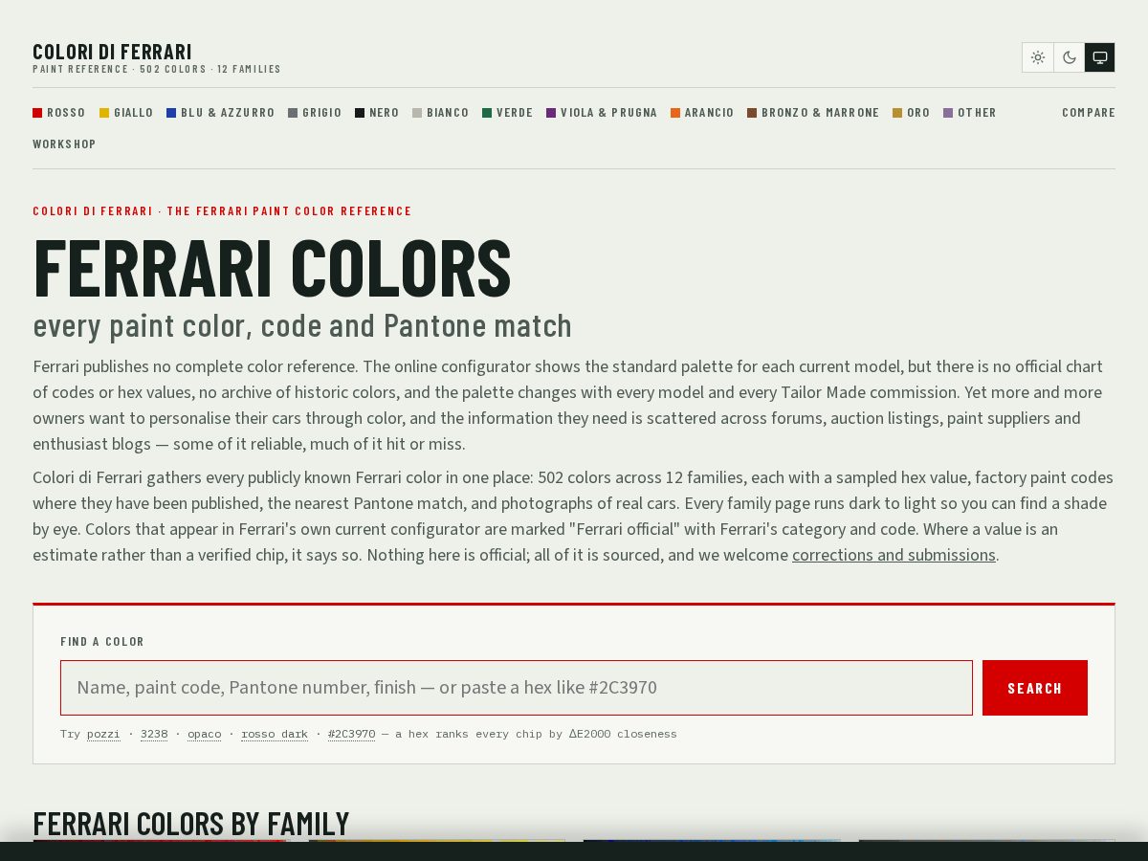Follow the corrections and submissions link
The image size is (1148, 861).
[894, 555]
